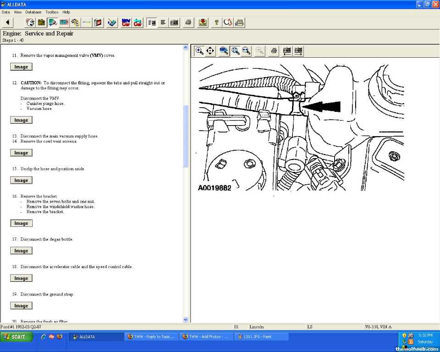Image resolution: width=440 pixels, height=352 pixels.
Task: Go to the next image with the camera right-arrow
Action: 298,51
